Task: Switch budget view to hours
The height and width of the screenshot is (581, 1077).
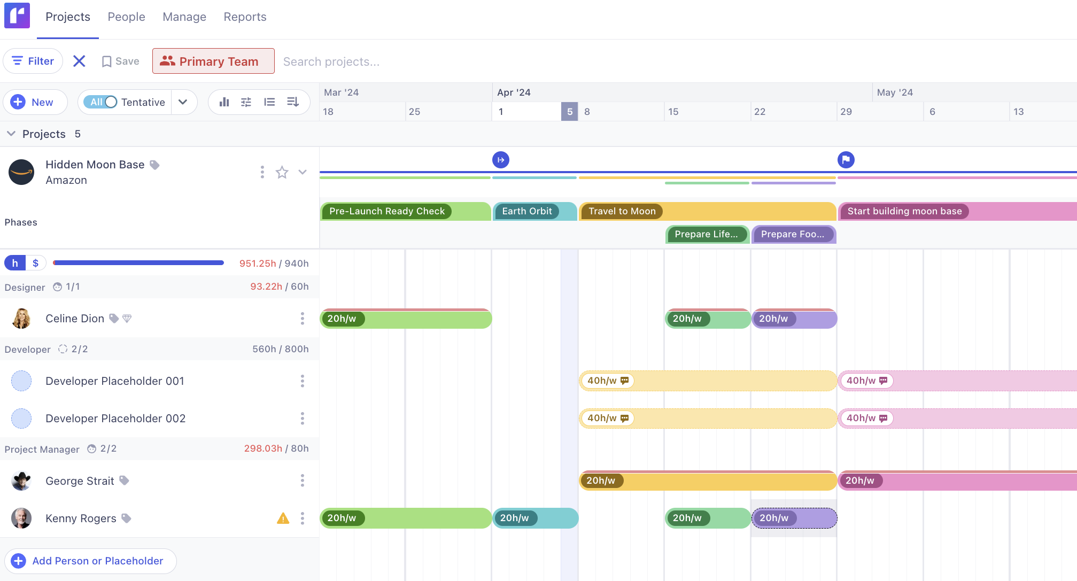Action: tap(15, 263)
